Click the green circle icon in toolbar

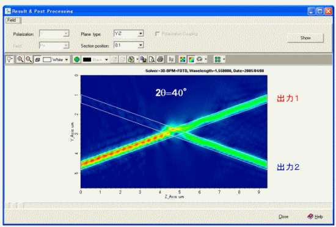[77, 59]
